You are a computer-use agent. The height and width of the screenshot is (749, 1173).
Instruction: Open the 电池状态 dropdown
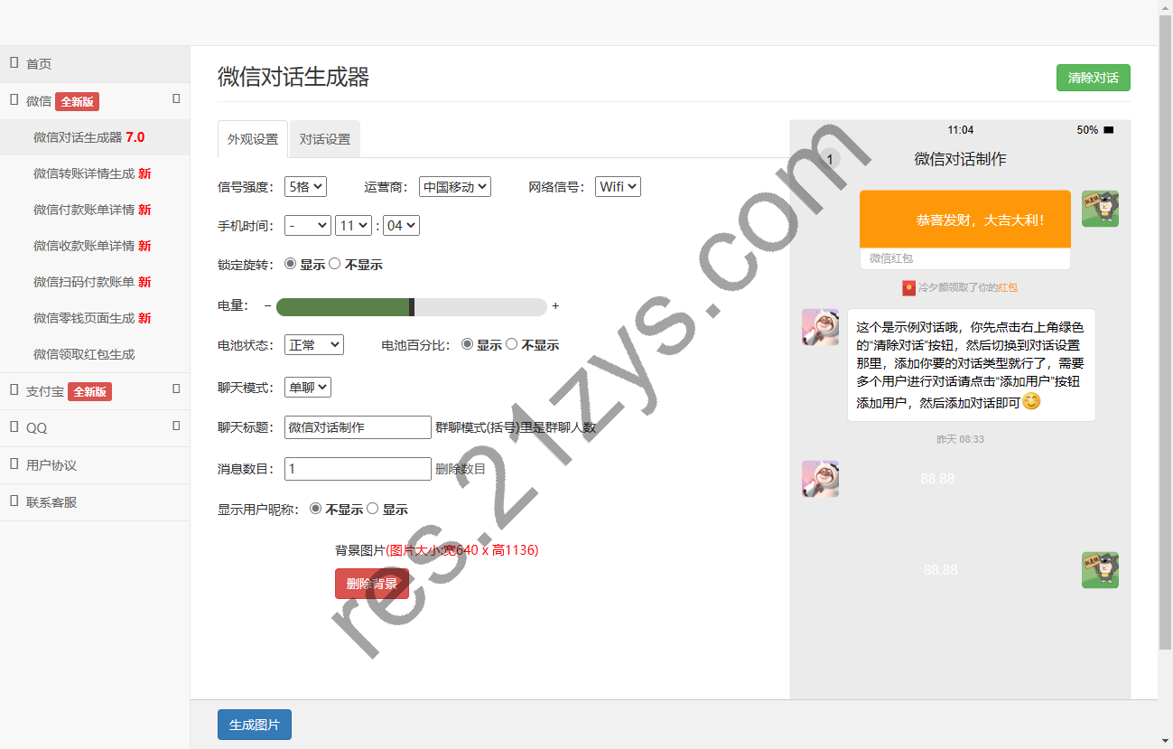[313, 344]
